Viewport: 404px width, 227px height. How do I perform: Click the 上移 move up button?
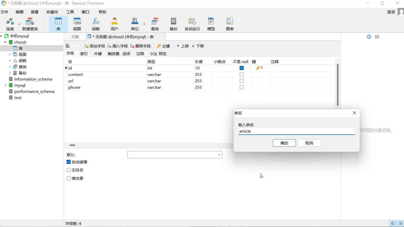pos(183,46)
